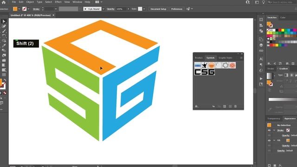This screenshot has width=297, height=167.
Task: Click the fill color box in control bar
Action: [15, 9]
